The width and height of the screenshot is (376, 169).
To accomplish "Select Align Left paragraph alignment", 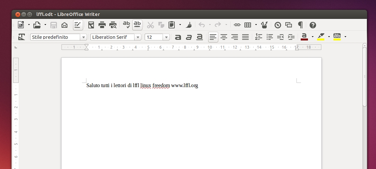I will [213, 37].
